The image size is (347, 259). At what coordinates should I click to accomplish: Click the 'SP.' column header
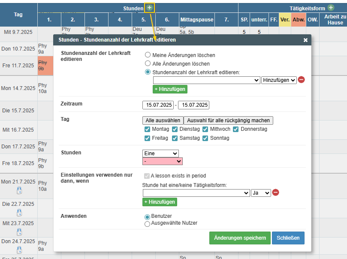(244, 20)
